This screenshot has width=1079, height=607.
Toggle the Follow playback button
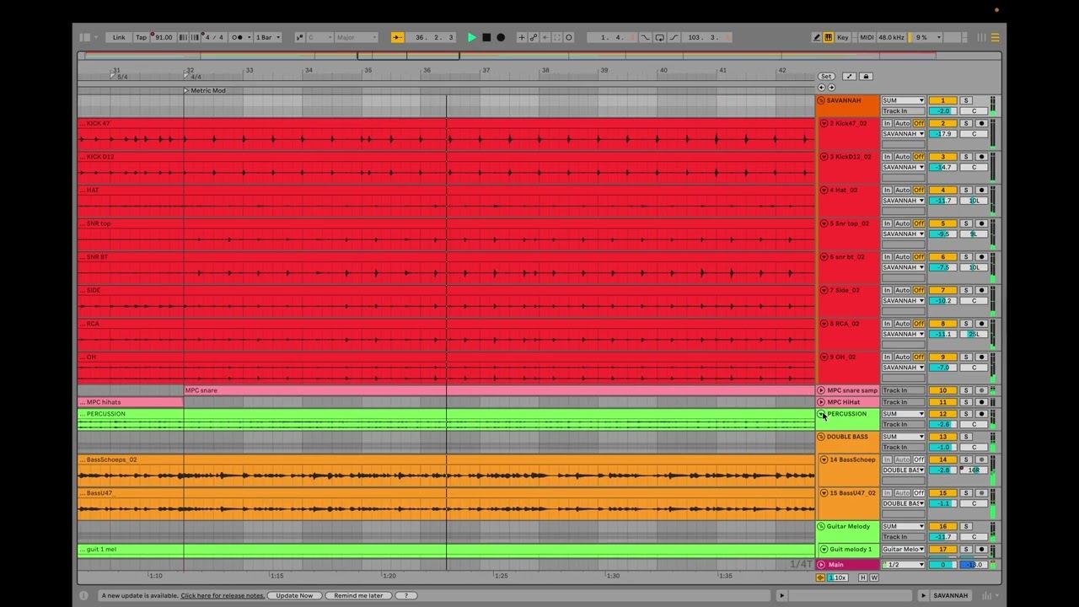tap(397, 37)
